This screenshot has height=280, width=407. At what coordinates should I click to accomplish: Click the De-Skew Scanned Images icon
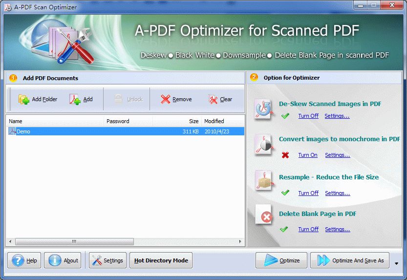tap(264, 109)
